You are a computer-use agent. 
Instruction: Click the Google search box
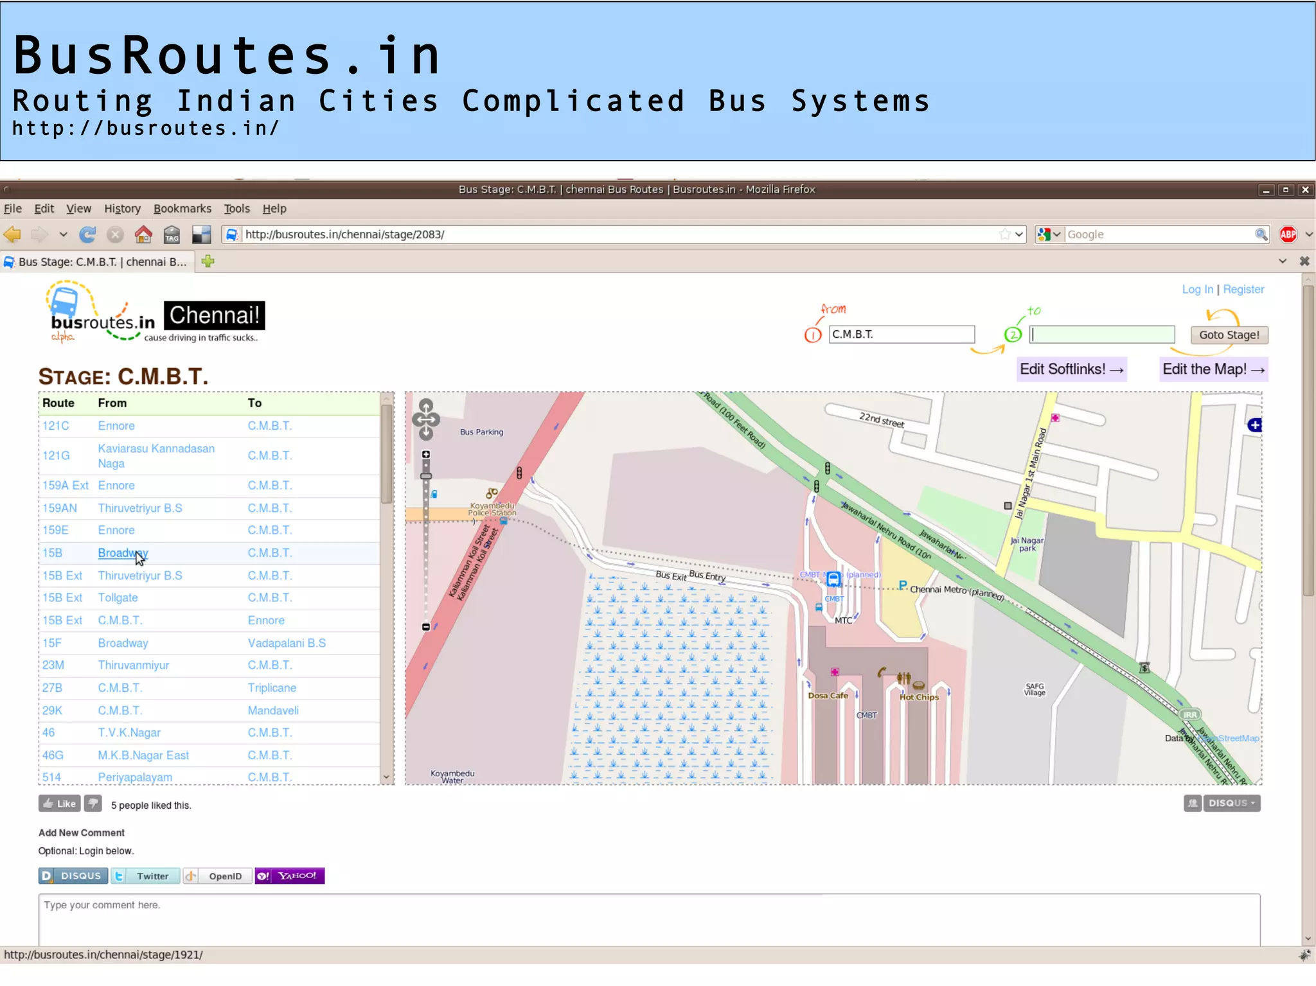pos(1159,234)
